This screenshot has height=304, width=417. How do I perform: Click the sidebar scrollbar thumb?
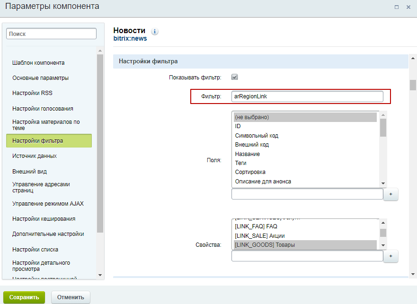tap(100, 144)
